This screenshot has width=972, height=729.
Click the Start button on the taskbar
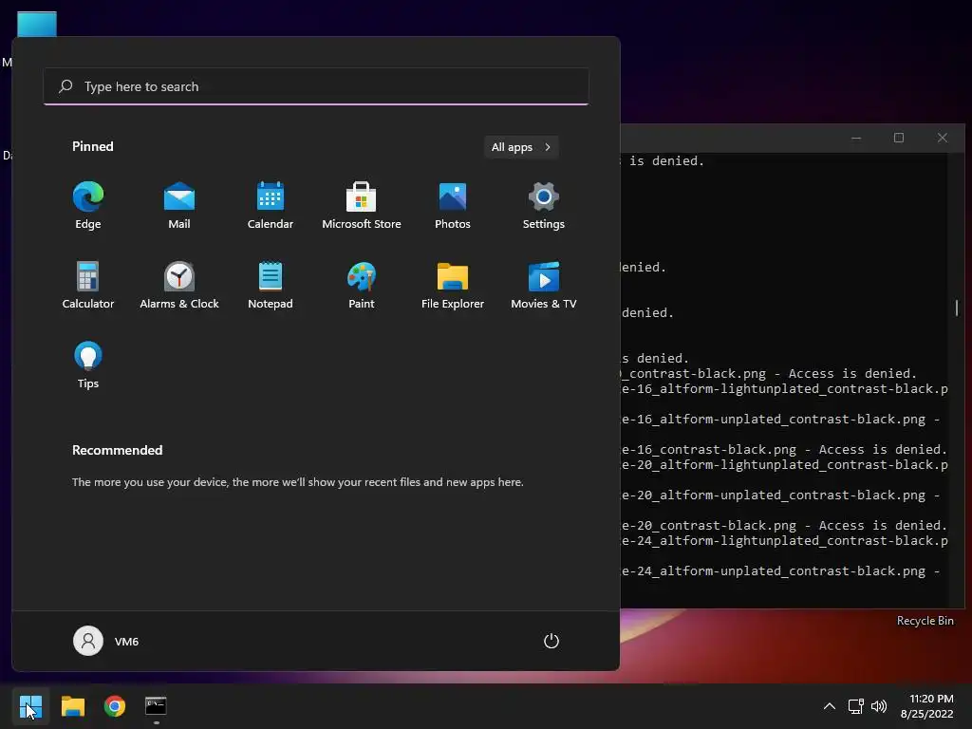tap(30, 706)
